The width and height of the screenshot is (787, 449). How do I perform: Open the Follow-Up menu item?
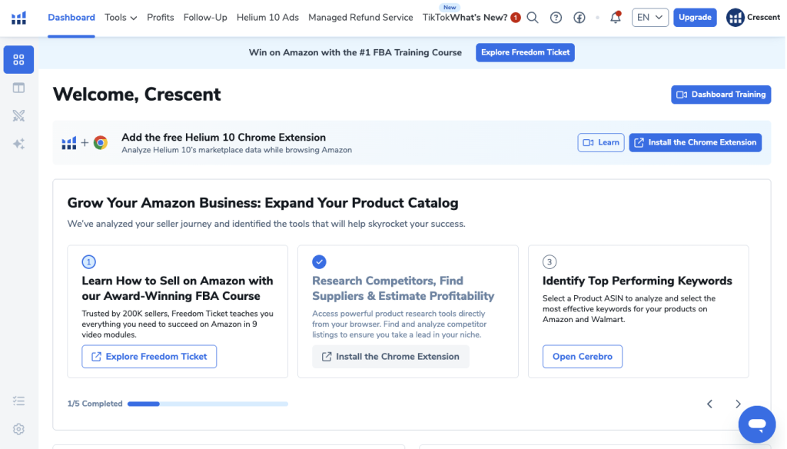click(x=205, y=18)
